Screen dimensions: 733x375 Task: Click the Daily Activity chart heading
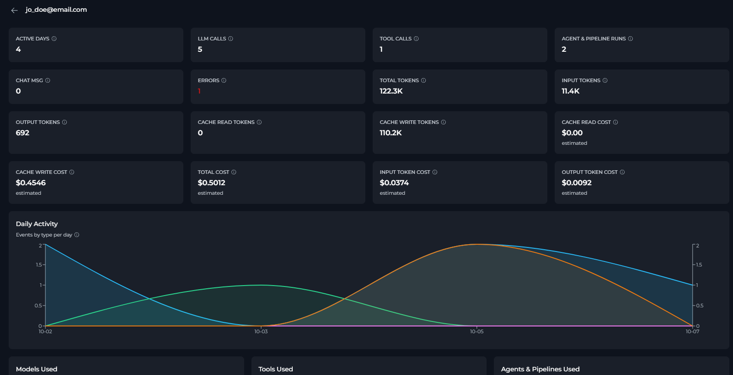coord(37,224)
